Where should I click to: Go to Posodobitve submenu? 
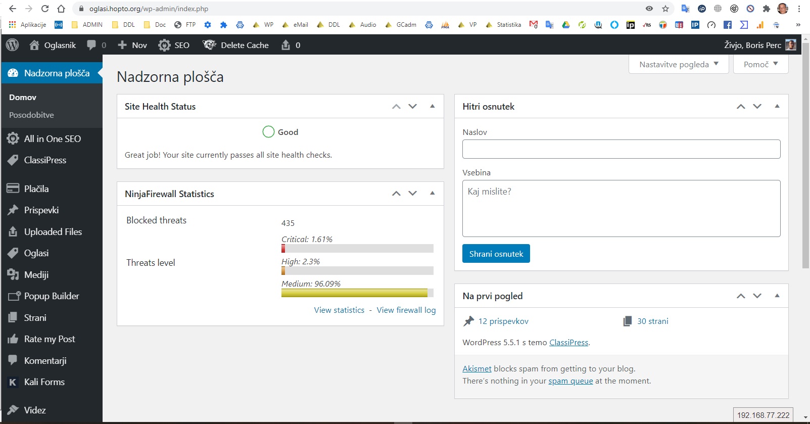(31, 115)
